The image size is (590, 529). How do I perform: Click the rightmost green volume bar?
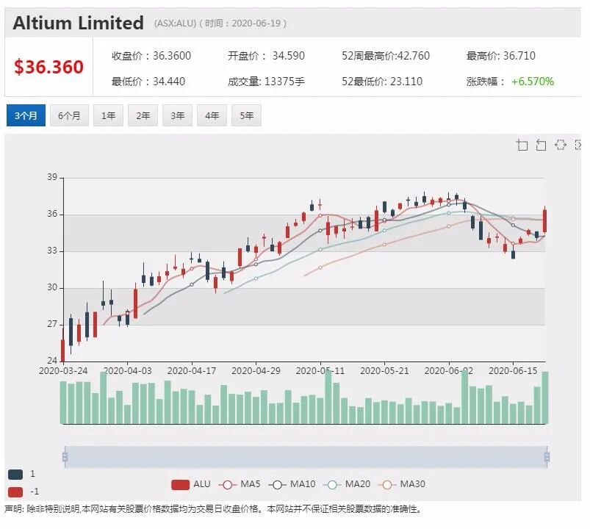coord(545,397)
